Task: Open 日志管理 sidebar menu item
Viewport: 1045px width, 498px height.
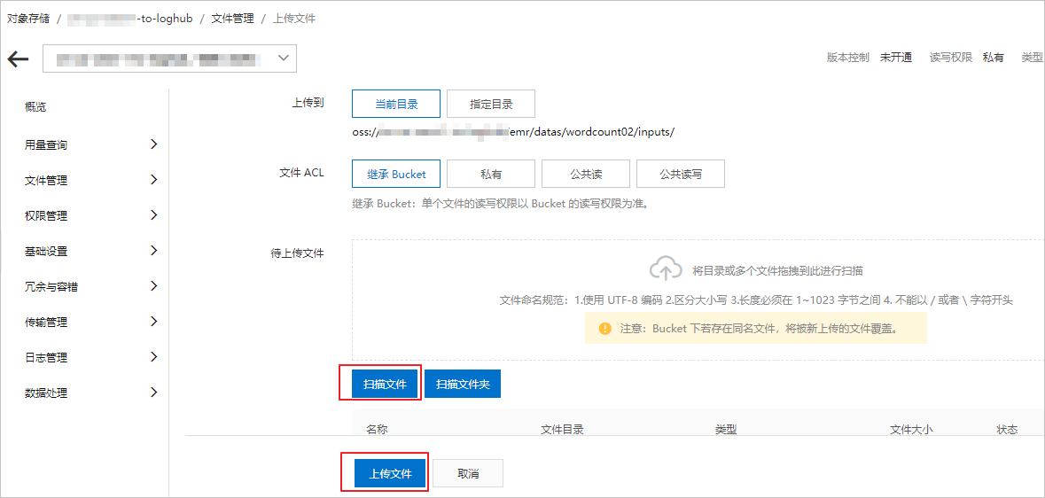Action: click(x=45, y=357)
